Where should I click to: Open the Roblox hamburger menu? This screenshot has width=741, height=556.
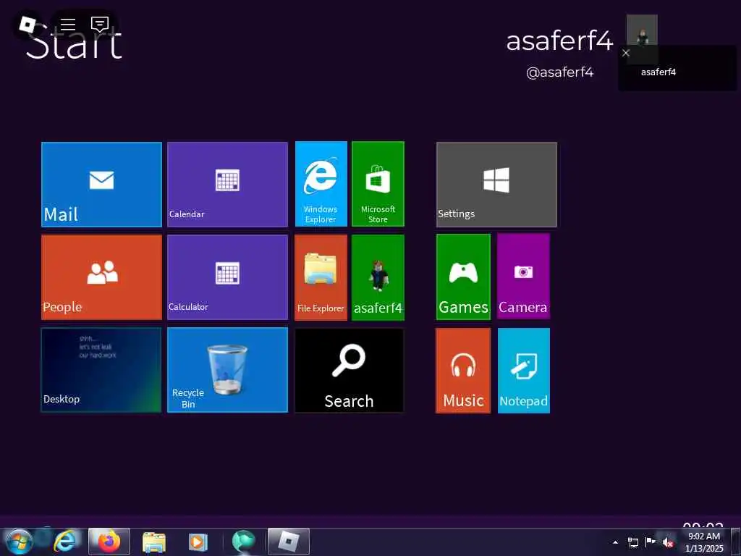(x=68, y=25)
